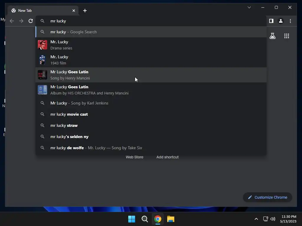Click the Chrome taskbar icon
The width and height of the screenshot is (302, 226).
[x=157, y=219]
